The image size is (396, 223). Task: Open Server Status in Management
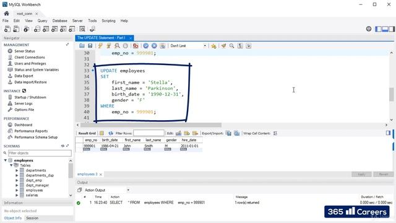pos(25,51)
